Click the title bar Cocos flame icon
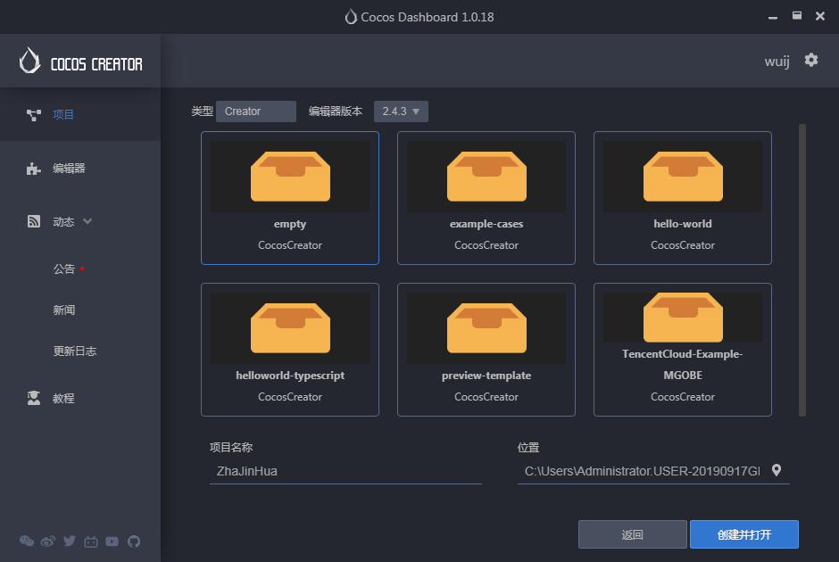This screenshot has height=562, width=839. pos(351,17)
